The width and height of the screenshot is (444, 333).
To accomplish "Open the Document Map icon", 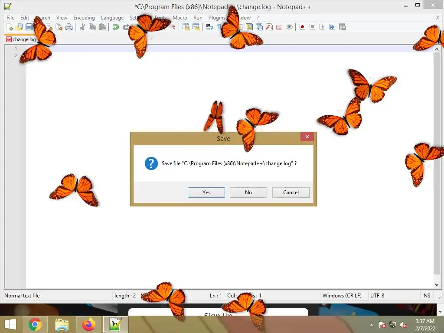I will (249, 27).
